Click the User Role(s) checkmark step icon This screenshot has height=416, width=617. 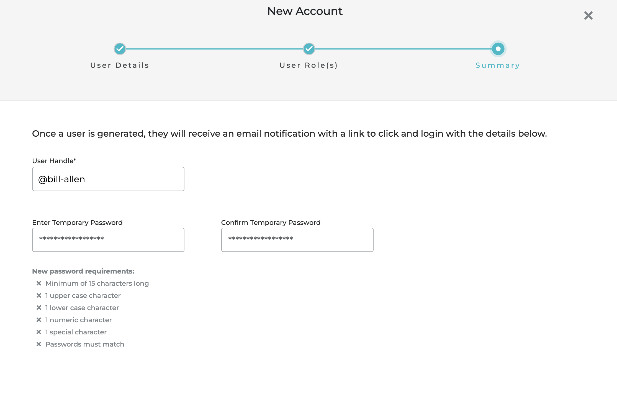pyautogui.click(x=309, y=49)
